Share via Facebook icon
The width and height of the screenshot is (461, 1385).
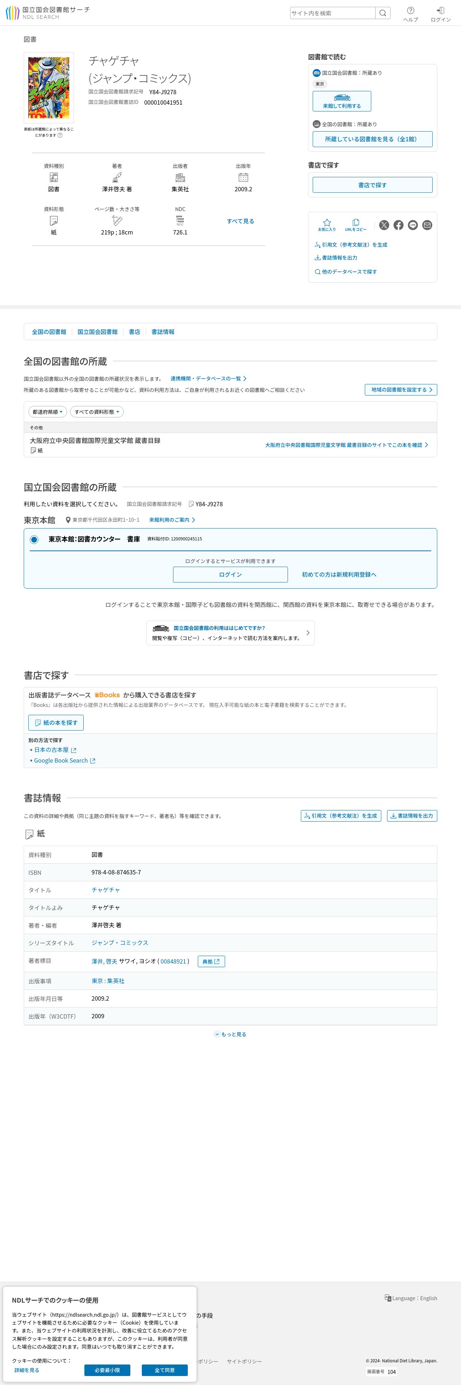click(398, 225)
